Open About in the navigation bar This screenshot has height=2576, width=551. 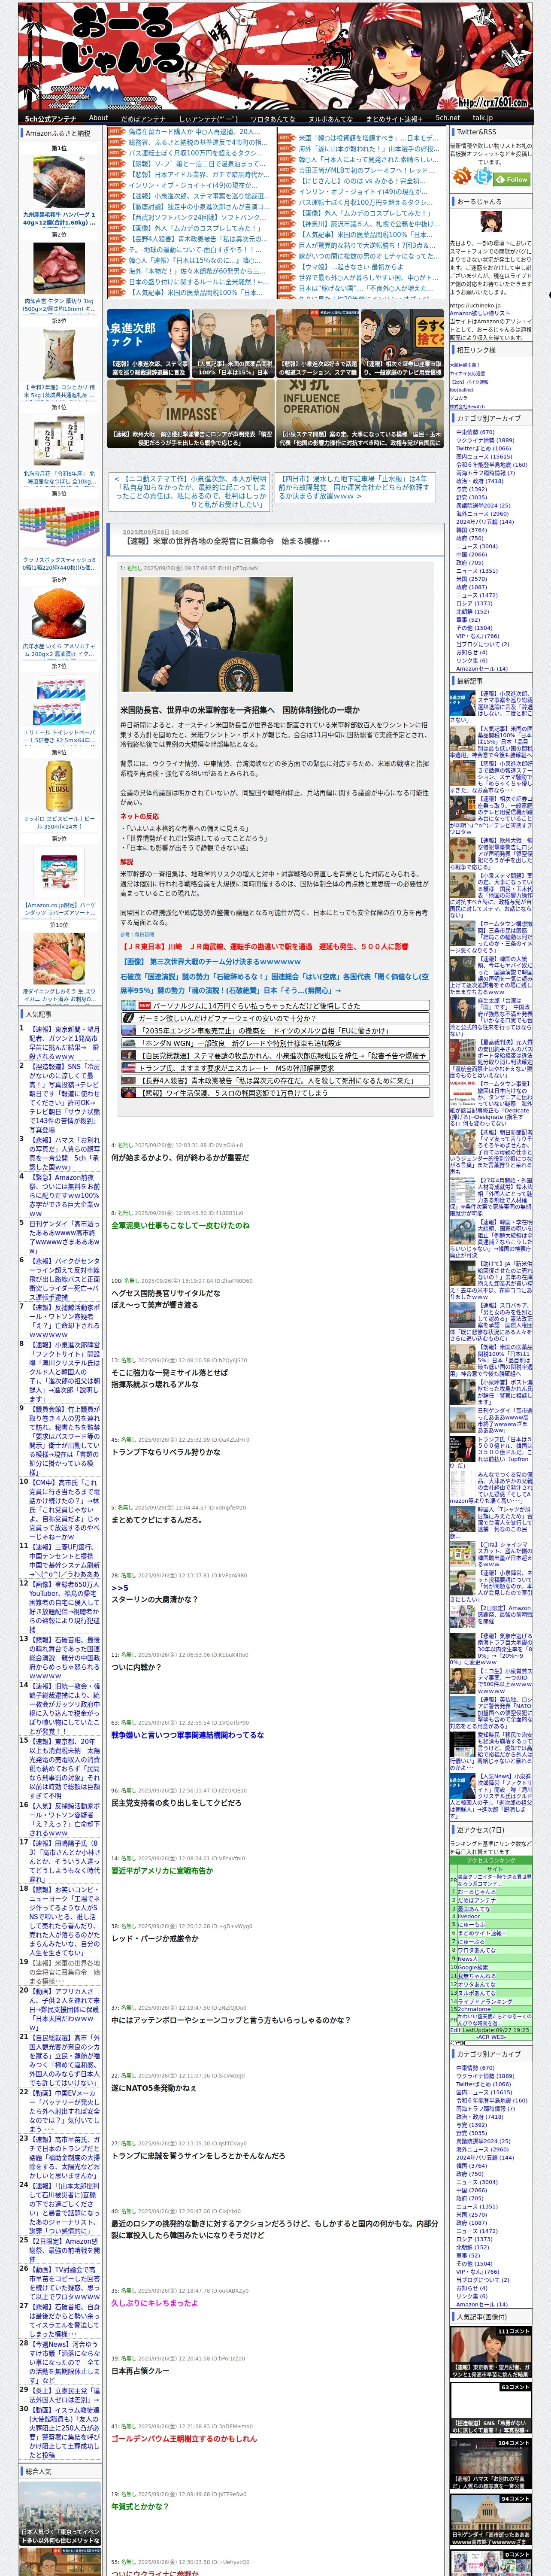pyautogui.click(x=98, y=118)
